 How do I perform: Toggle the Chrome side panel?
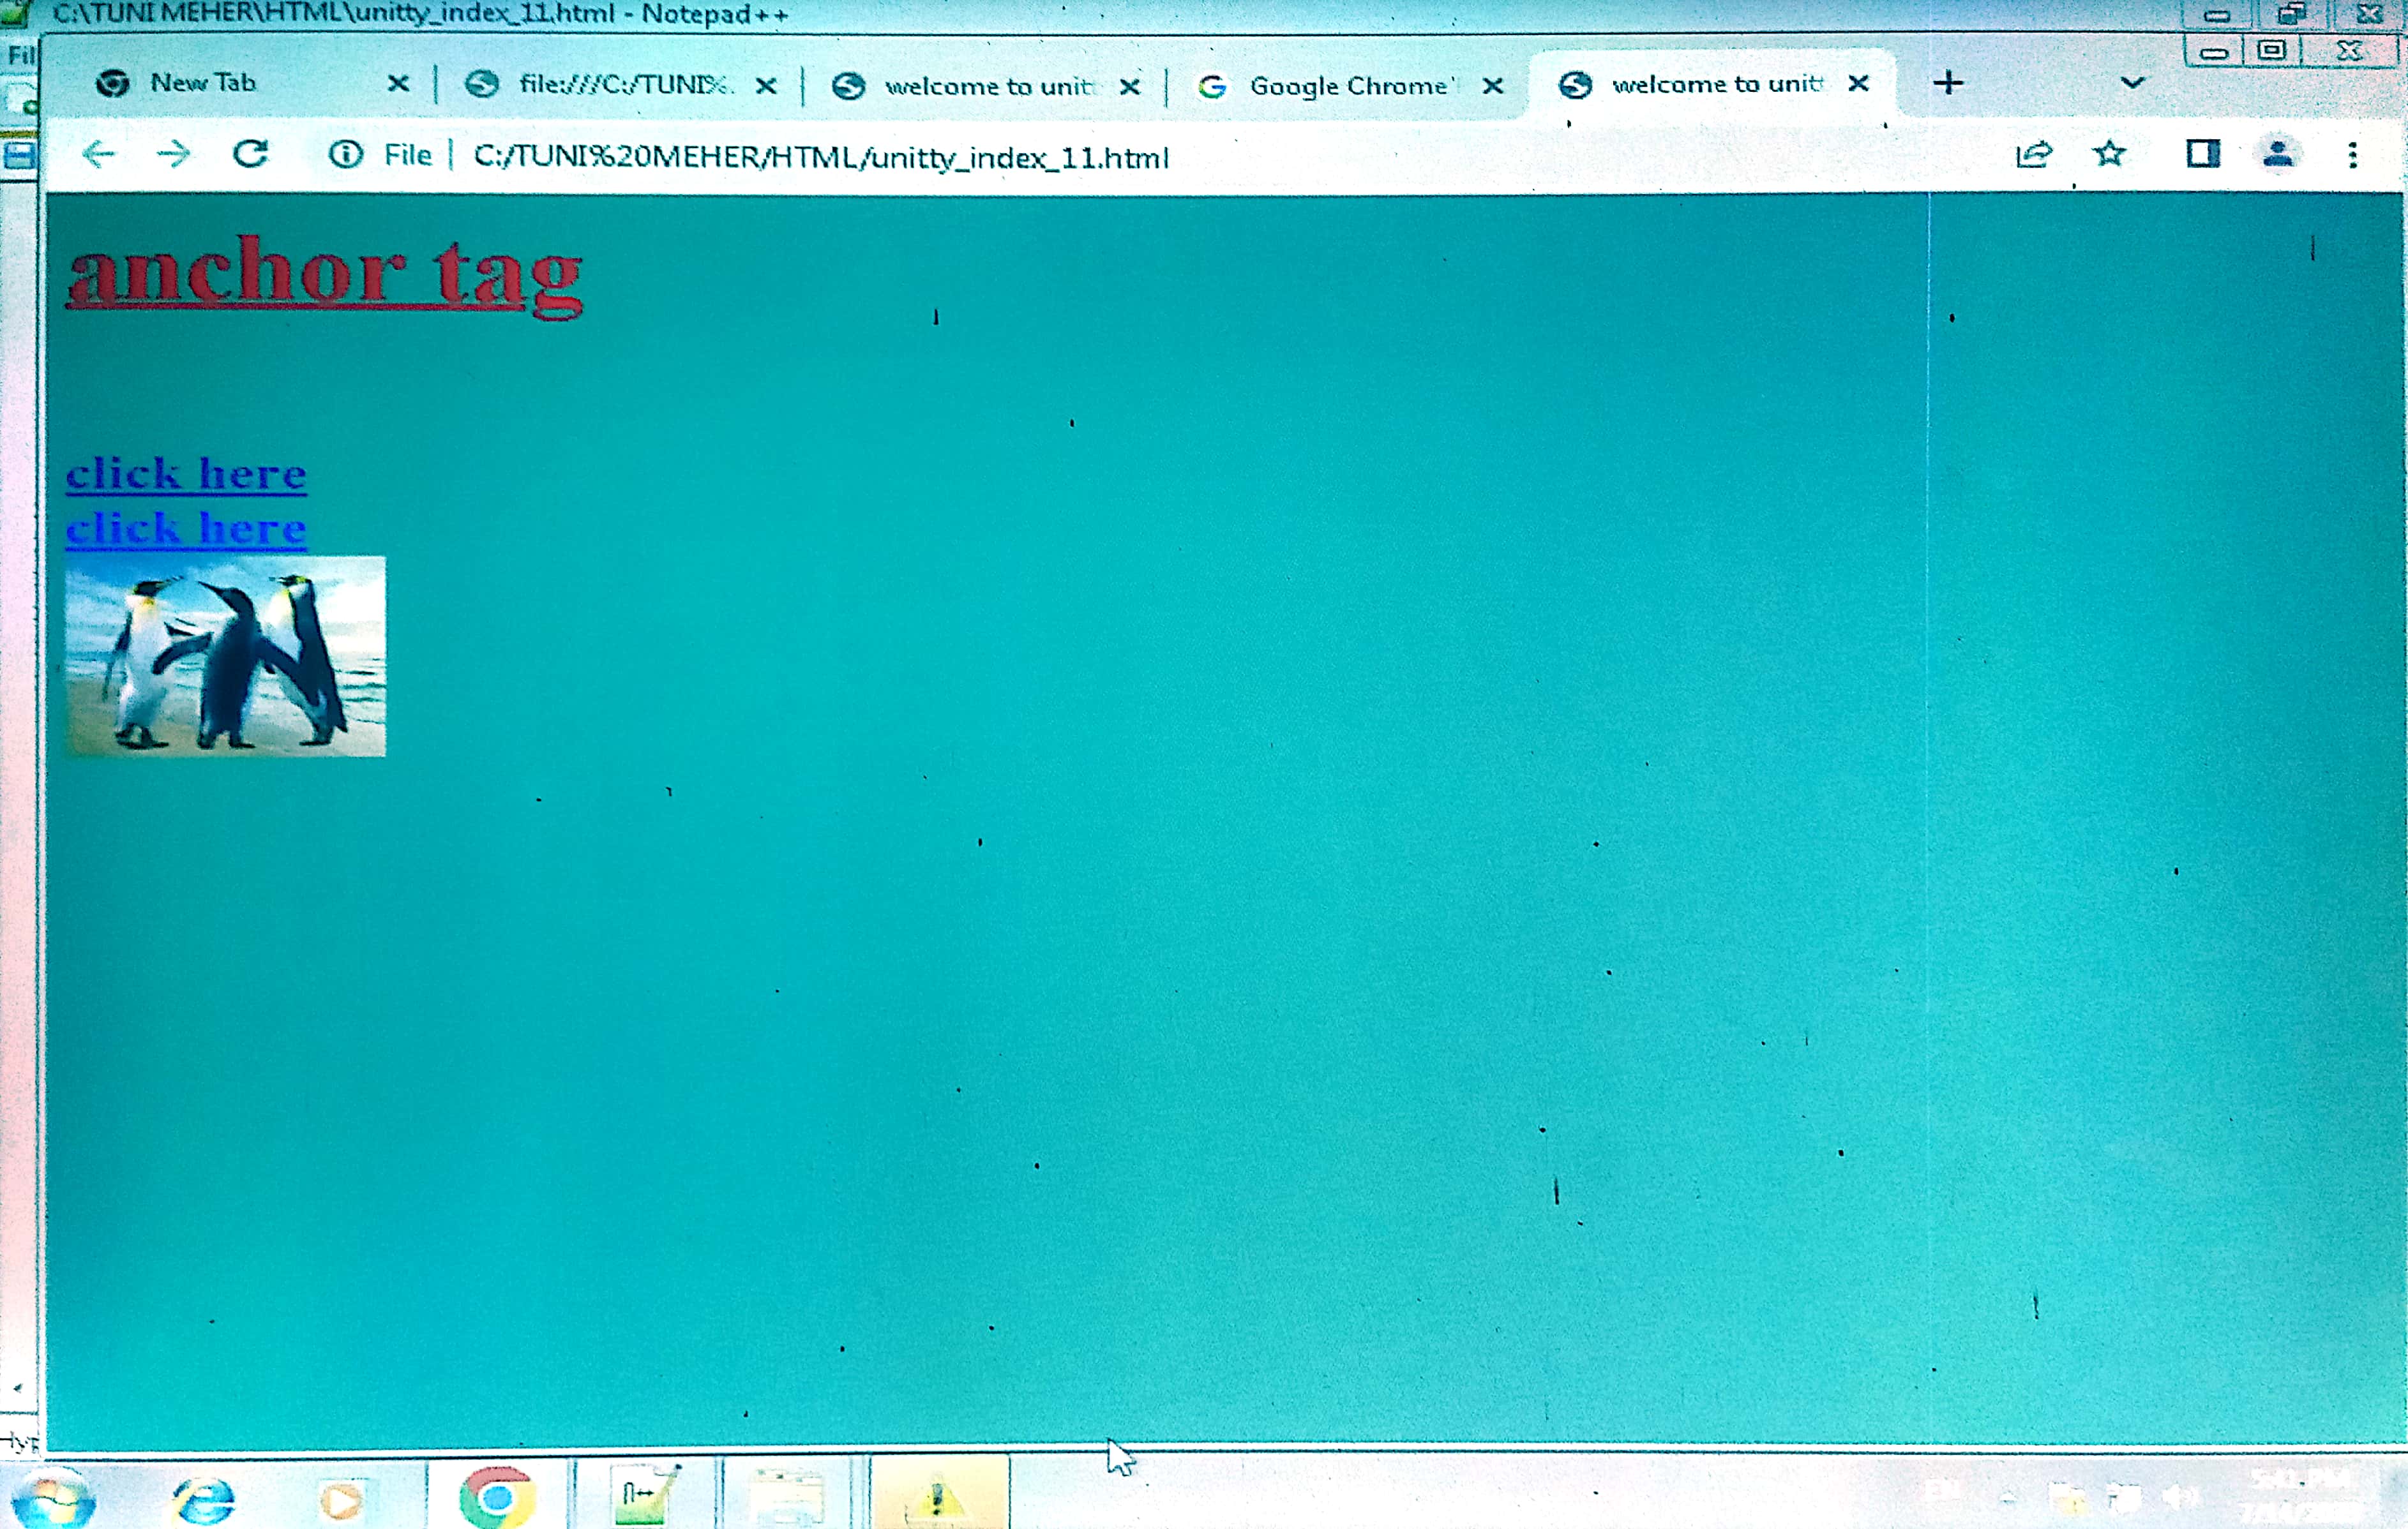(2202, 154)
